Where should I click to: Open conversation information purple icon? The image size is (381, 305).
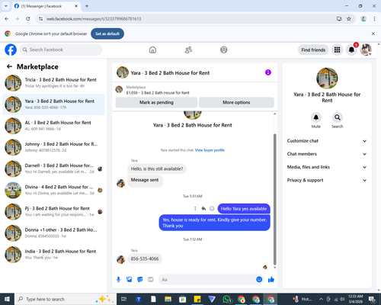pyautogui.click(x=268, y=72)
